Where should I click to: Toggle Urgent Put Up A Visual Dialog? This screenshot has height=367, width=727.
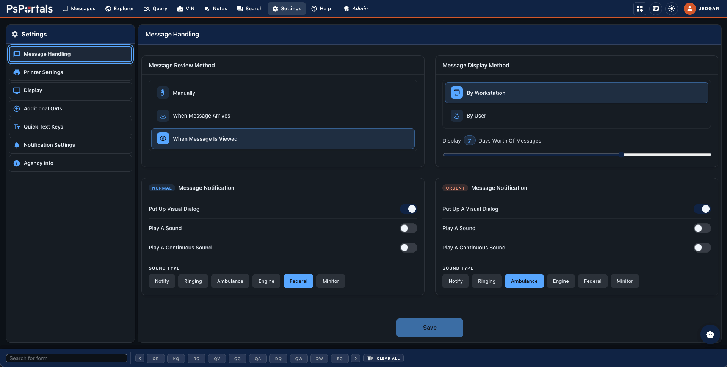(702, 209)
